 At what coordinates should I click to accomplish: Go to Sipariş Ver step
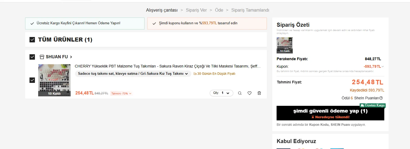196,10
